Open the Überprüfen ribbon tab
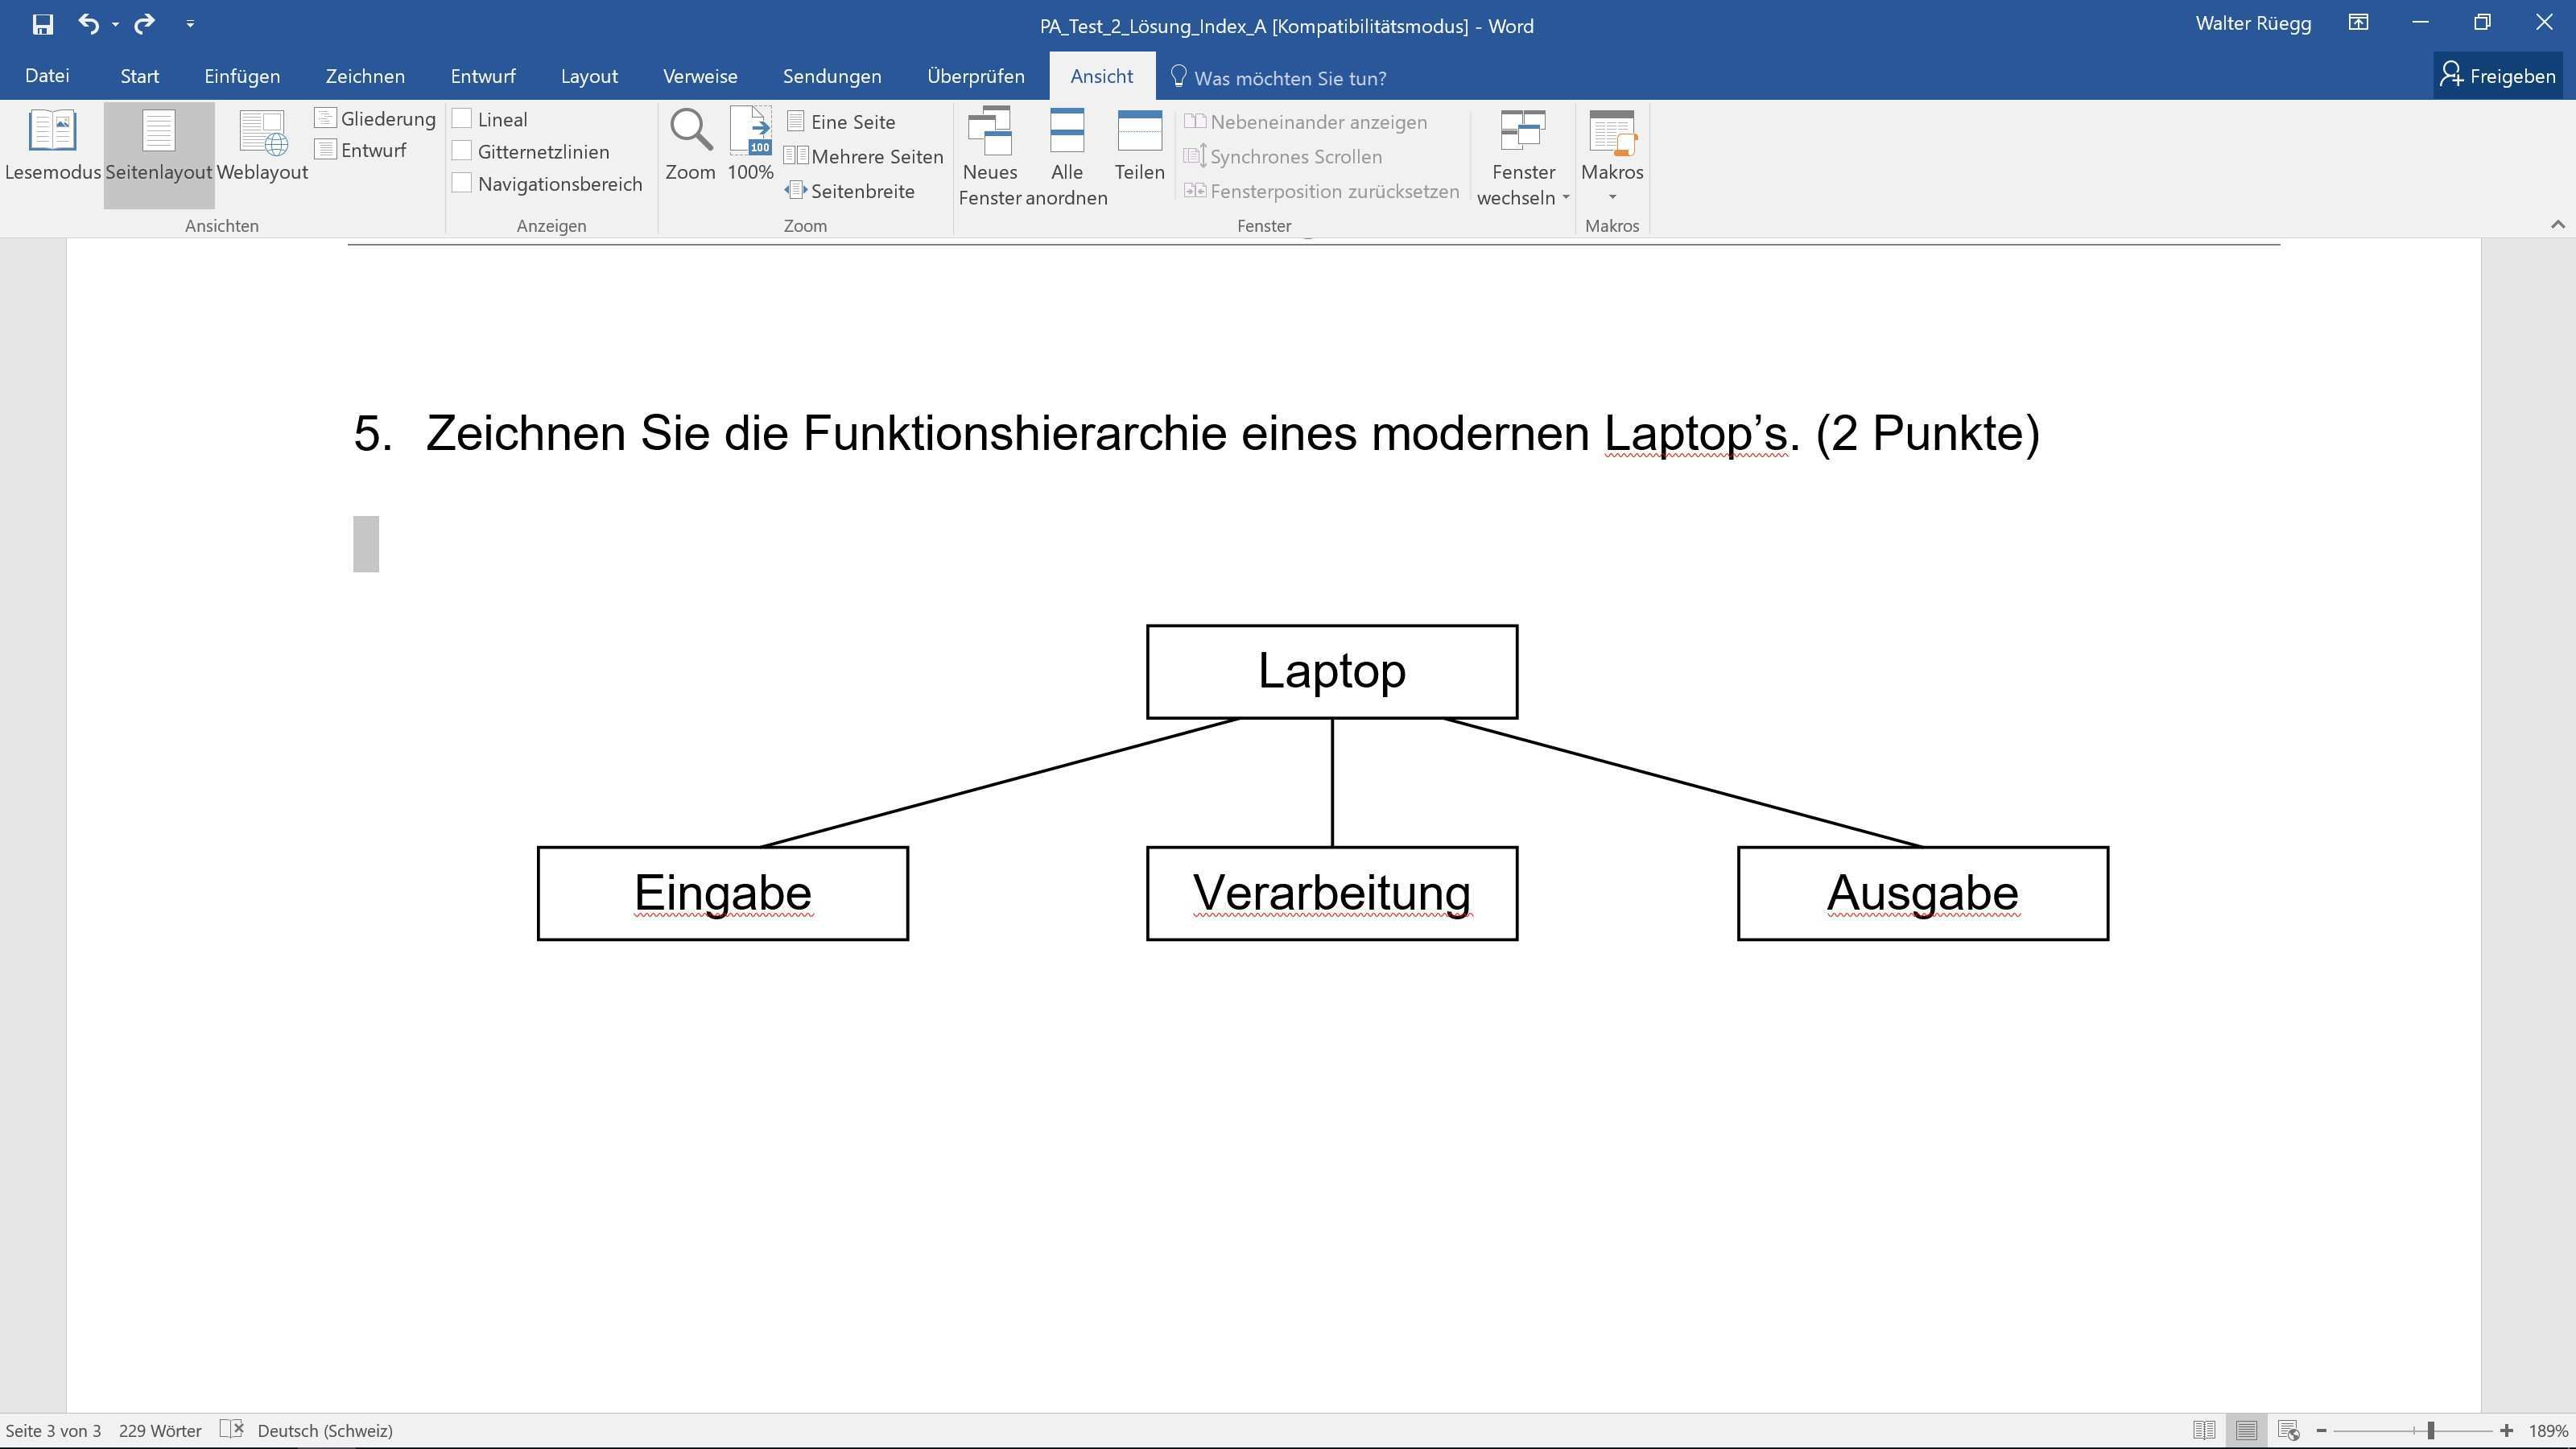The height and width of the screenshot is (1449, 2576). pos(975,76)
